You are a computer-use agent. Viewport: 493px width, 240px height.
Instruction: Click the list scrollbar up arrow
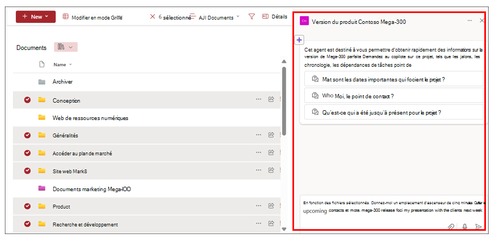[284, 61]
